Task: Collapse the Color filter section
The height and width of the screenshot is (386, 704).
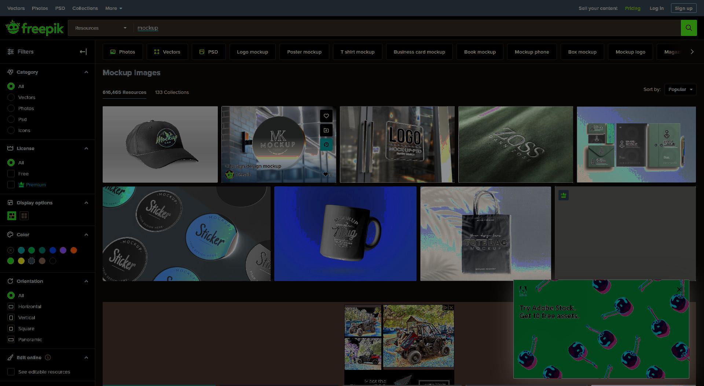Action: point(86,234)
